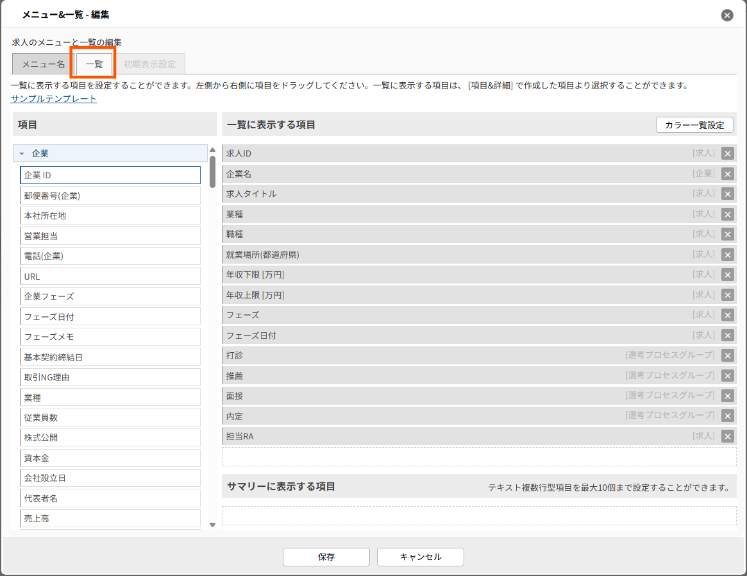Image resolution: width=747 pixels, height=576 pixels.
Task: Collapse the 企業 item group
Action: (22, 153)
